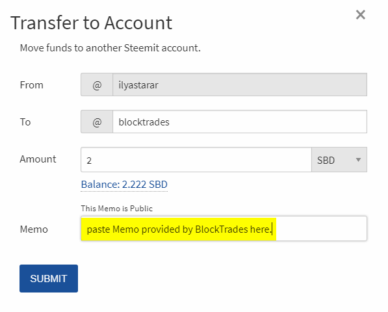Click empty space at the Memo field's end
The image size is (388, 312).
click(321, 229)
